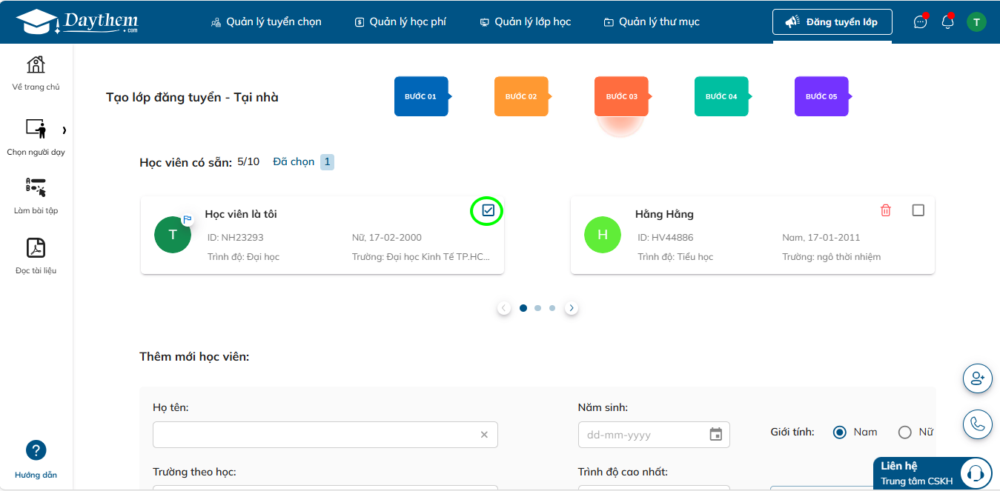Screen dimensions: 1000x491
Task: Click student name Hằng Hằng
Action: [664, 214]
